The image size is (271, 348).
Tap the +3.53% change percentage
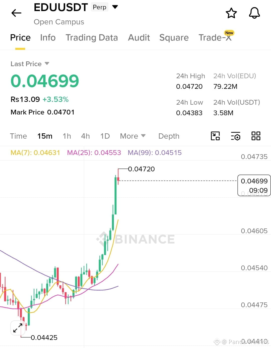coord(55,99)
